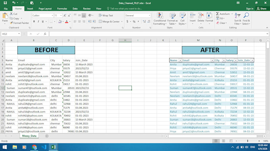Cut the selected cell
Screen dimensions: 270x151
pyautogui.click(x=13, y=14)
